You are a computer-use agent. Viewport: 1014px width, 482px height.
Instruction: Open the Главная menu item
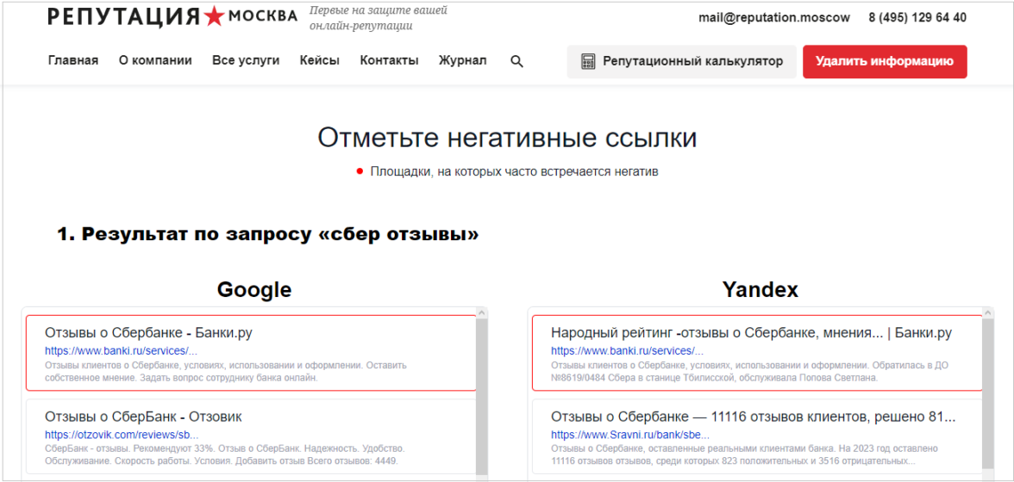(x=73, y=60)
